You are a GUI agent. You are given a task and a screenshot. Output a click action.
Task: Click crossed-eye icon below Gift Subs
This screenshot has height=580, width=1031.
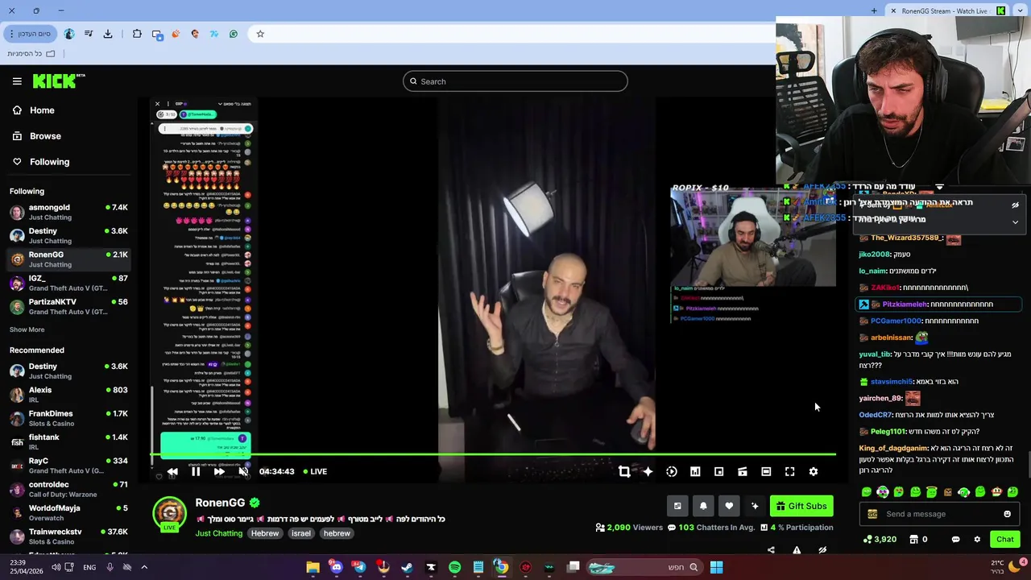pos(822,550)
